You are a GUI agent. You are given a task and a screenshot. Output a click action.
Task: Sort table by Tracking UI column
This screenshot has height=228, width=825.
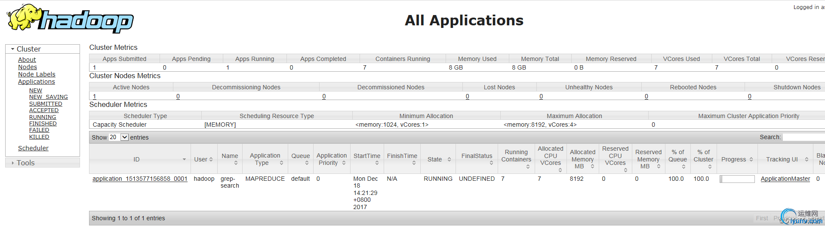[x=785, y=159]
